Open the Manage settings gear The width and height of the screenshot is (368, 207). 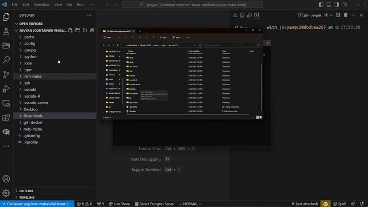tap(6, 193)
